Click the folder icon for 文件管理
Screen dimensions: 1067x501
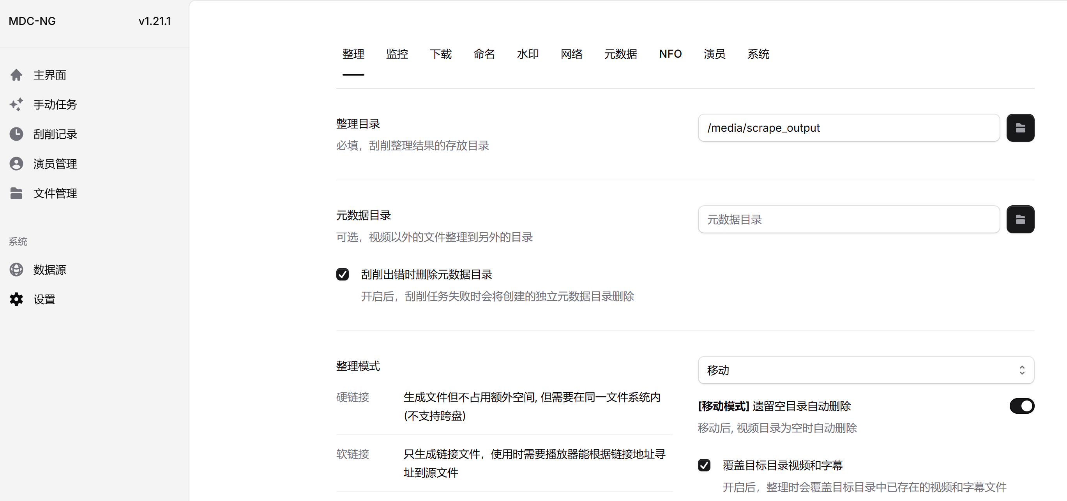click(16, 193)
